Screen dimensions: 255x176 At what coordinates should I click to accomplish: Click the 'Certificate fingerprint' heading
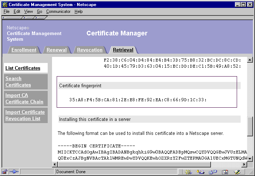click(80, 85)
